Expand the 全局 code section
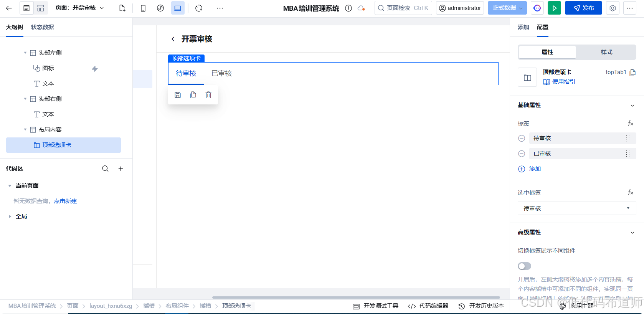Image resolution: width=644 pixels, height=314 pixels. (10, 216)
